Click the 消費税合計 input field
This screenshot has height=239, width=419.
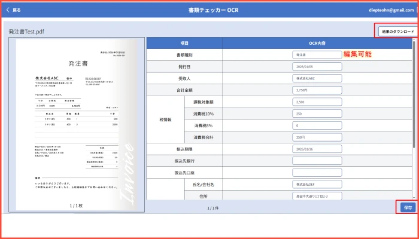click(x=317, y=137)
